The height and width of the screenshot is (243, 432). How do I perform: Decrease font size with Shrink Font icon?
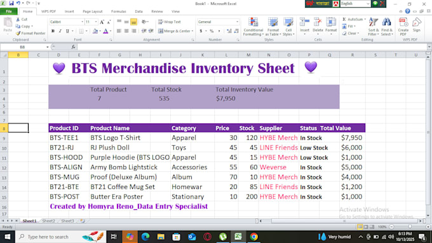tap(109, 22)
